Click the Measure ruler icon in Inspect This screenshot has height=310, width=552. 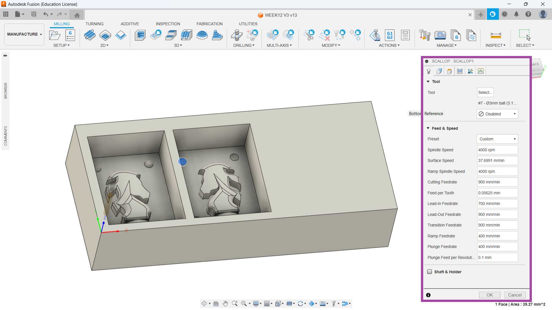tap(495, 35)
